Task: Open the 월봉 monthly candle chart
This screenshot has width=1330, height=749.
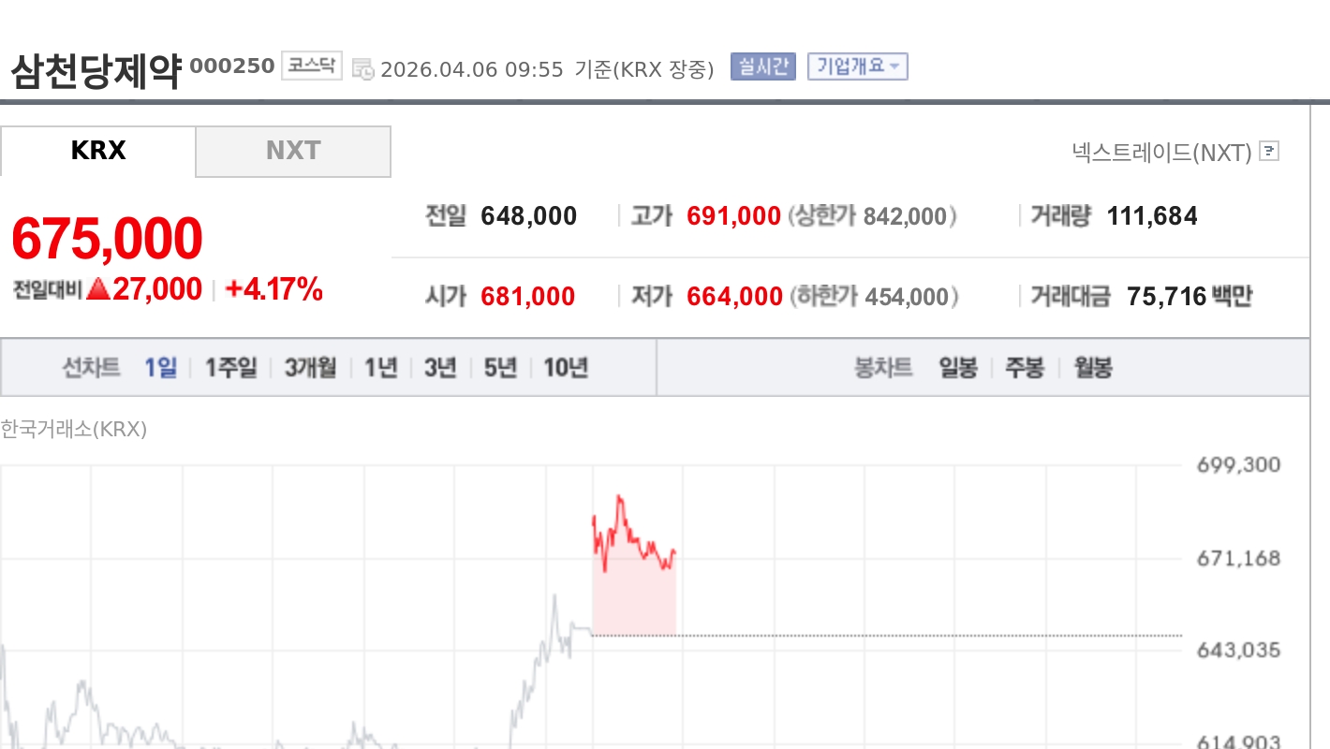Action: [x=1093, y=368]
